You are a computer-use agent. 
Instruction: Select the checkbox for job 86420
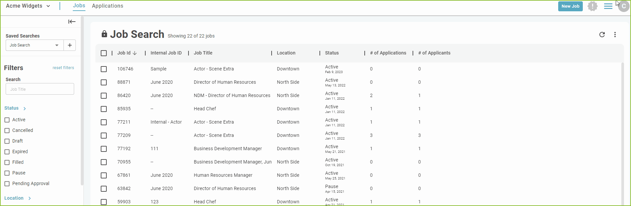coord(104,96)
